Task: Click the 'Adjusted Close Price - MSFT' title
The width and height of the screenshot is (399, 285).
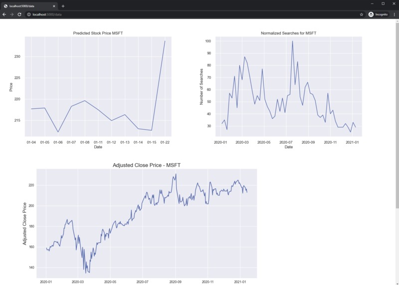Action: coord(147,165)
